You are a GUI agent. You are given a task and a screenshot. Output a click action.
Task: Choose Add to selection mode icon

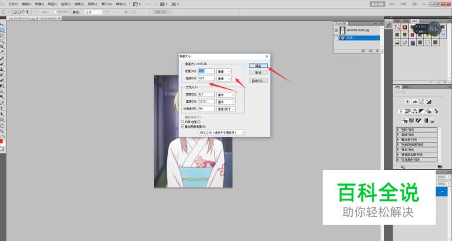19,12
